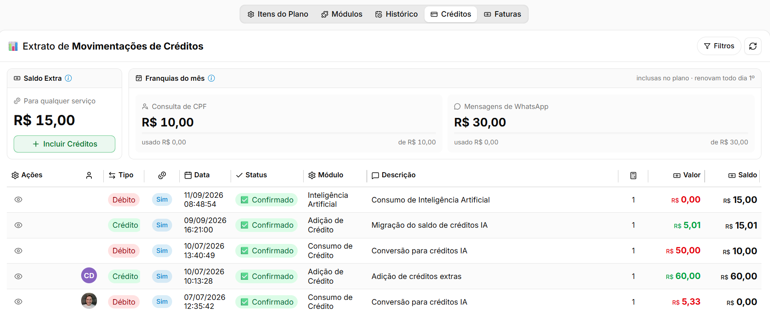Click 'Consumo de Inteligência Artificial' description
Viewport: 770px width, 314px height.
(430, 200)
